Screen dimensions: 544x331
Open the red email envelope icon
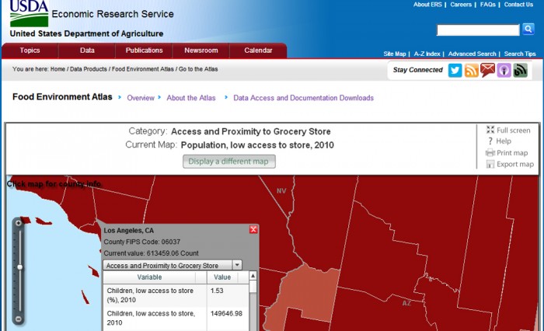point(487,70)
